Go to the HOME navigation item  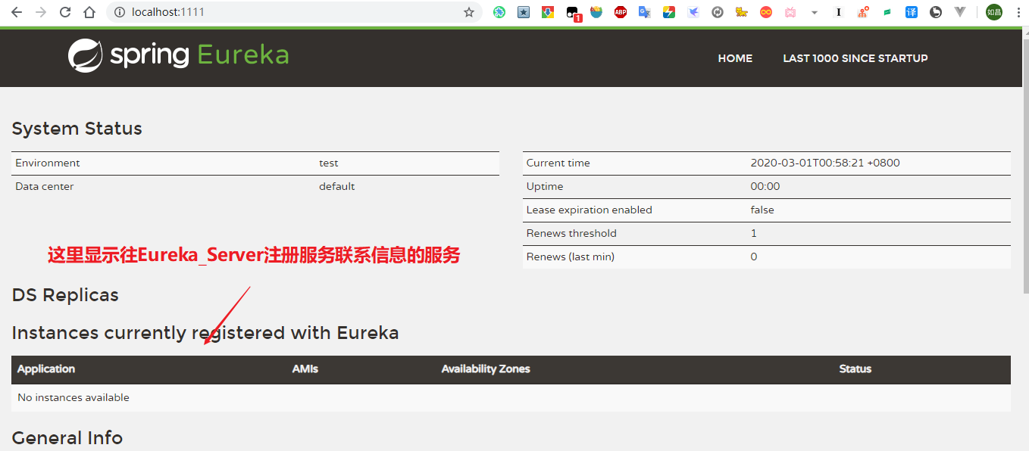coord(735,58)
